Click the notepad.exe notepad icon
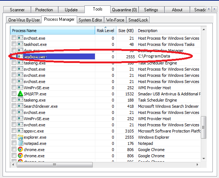219x178 pixels. 20,143
